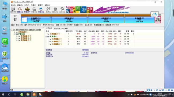Open the 磁盘(D) menu

(x=20, y=5)
